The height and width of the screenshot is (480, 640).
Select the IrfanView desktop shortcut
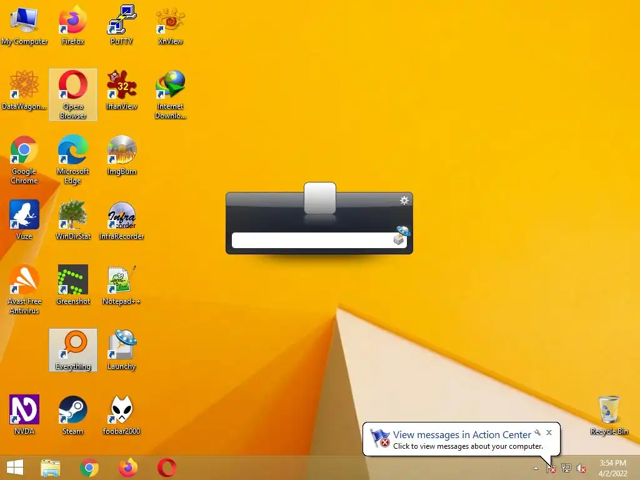click(x=121, y=91)
